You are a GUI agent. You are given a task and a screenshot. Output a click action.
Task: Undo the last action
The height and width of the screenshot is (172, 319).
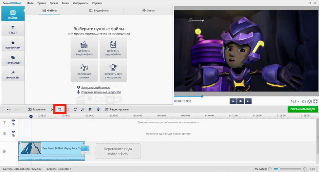(x=9, y=109)
